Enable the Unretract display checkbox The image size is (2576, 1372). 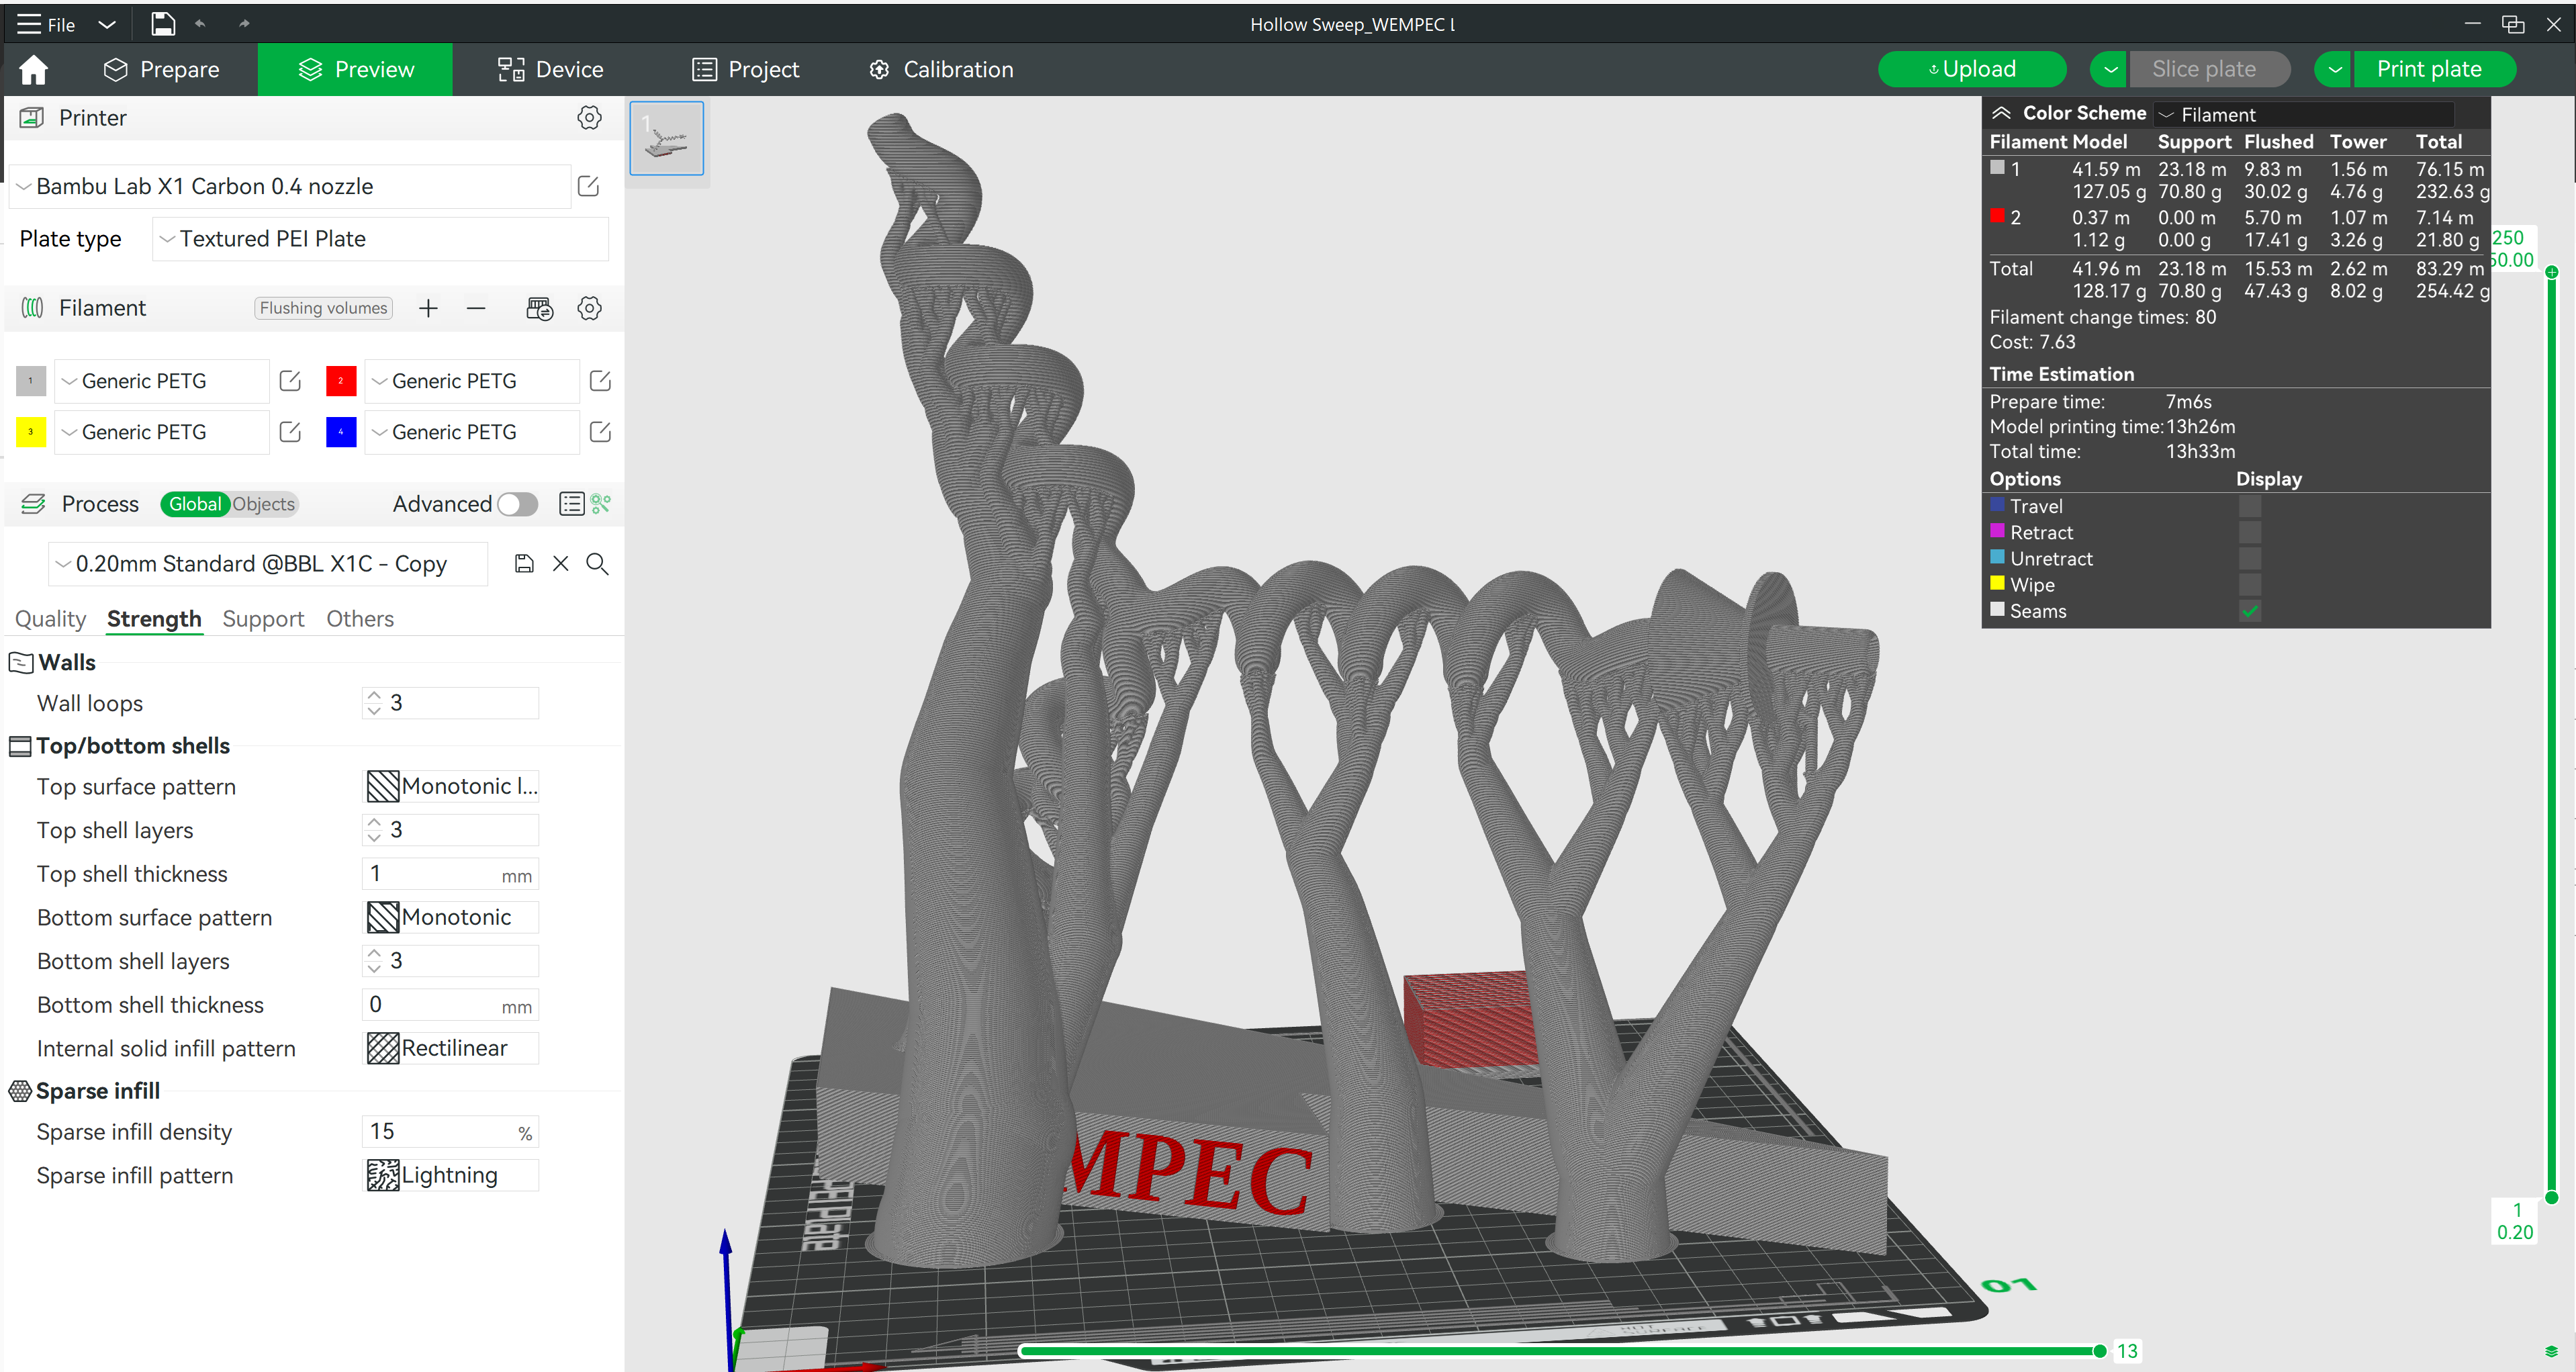(2250, 558)
